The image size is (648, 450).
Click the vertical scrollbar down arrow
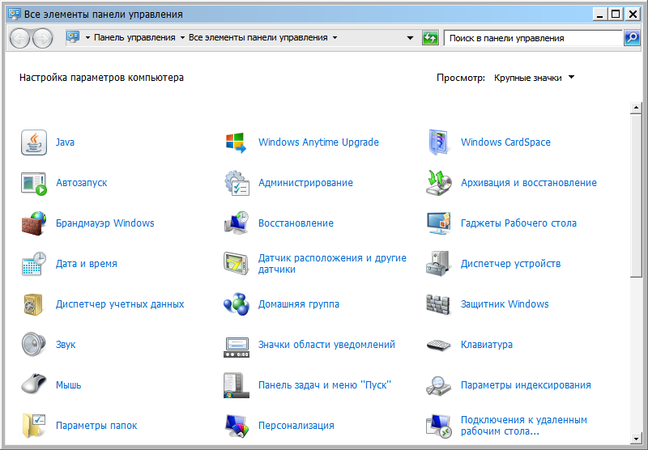tap(636, 439)
